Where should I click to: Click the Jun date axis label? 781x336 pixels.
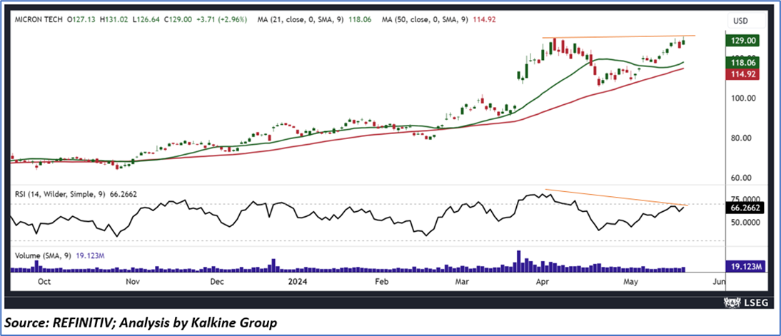click(719, 282)
